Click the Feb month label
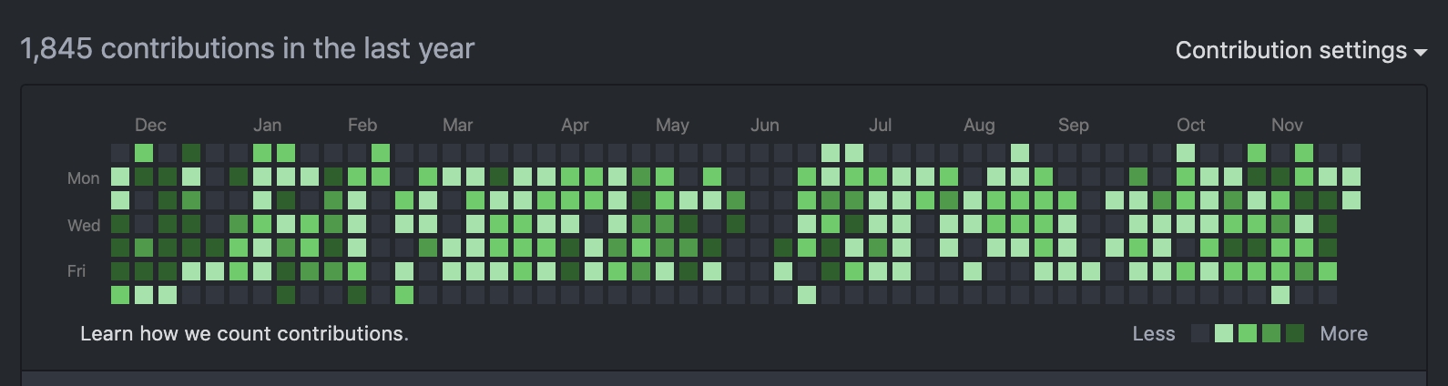Viewport: 1448px width, 386px height. 362,125
